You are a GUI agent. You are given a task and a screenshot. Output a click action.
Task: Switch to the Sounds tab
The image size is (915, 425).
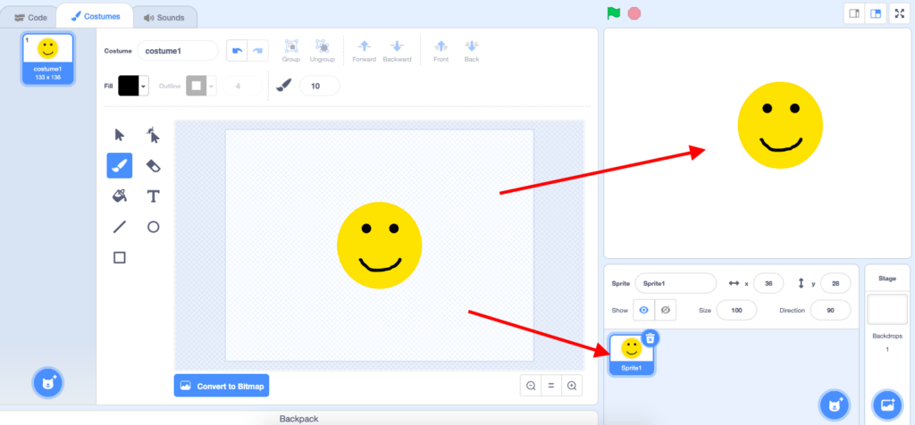pos(164,16)
